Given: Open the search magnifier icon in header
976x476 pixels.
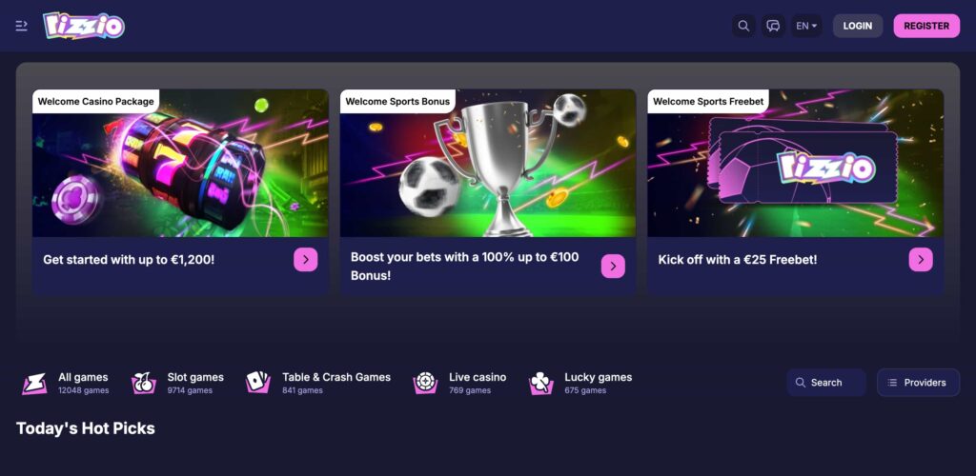Looking at the screenshot, I should (x=743, y=26).
